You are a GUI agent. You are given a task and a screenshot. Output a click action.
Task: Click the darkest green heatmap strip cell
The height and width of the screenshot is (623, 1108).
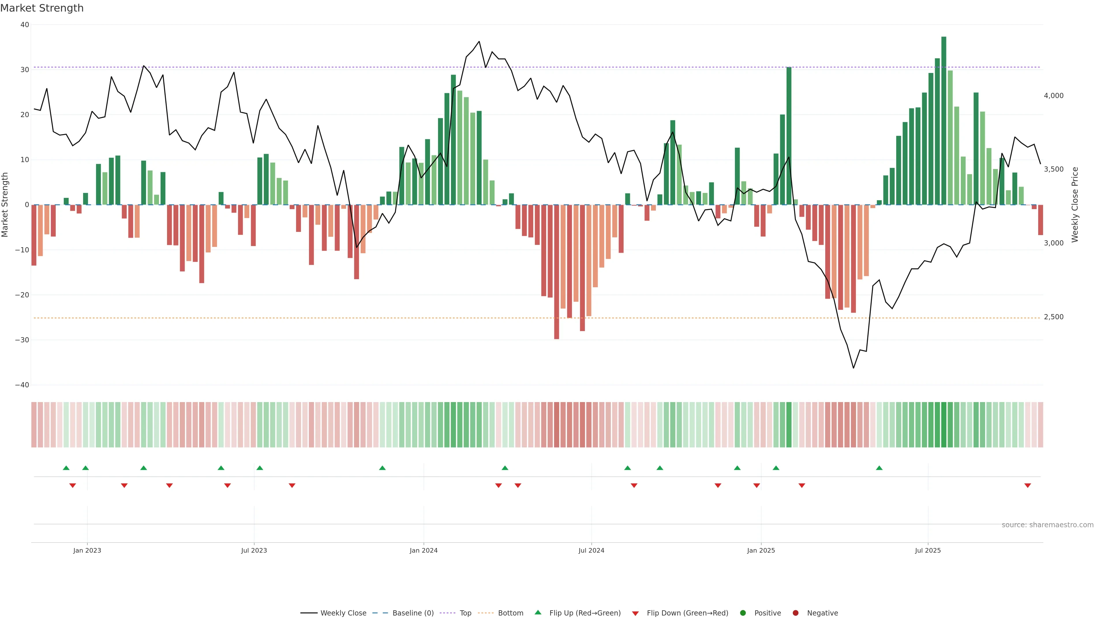coord(944,425)
